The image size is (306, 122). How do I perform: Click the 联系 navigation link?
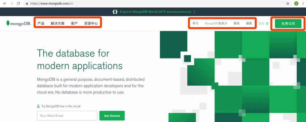(x=237, y=23)
